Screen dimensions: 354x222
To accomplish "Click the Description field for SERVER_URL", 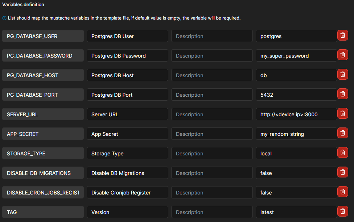I will coord(212,114).
